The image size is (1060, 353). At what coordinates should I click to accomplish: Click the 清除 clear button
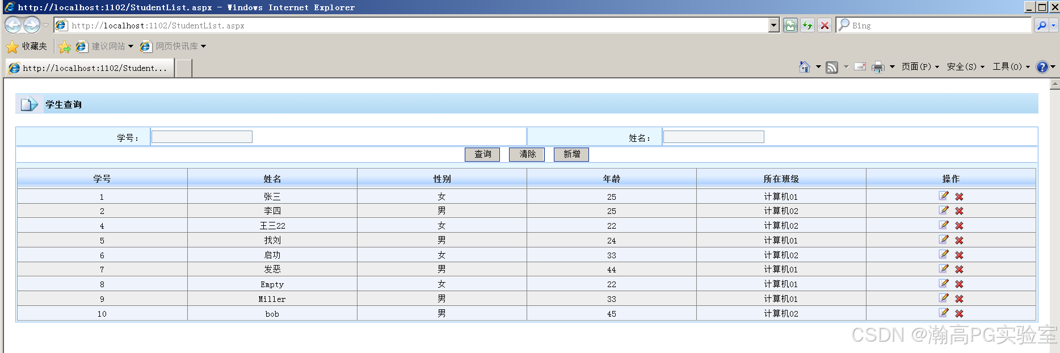click(527, 154)
